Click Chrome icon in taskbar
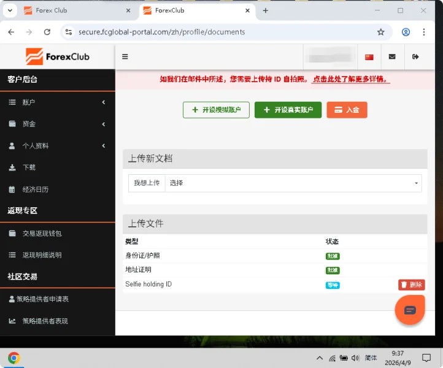The height and width of the screenshot is (368, 443). click(x=14, y=358)
